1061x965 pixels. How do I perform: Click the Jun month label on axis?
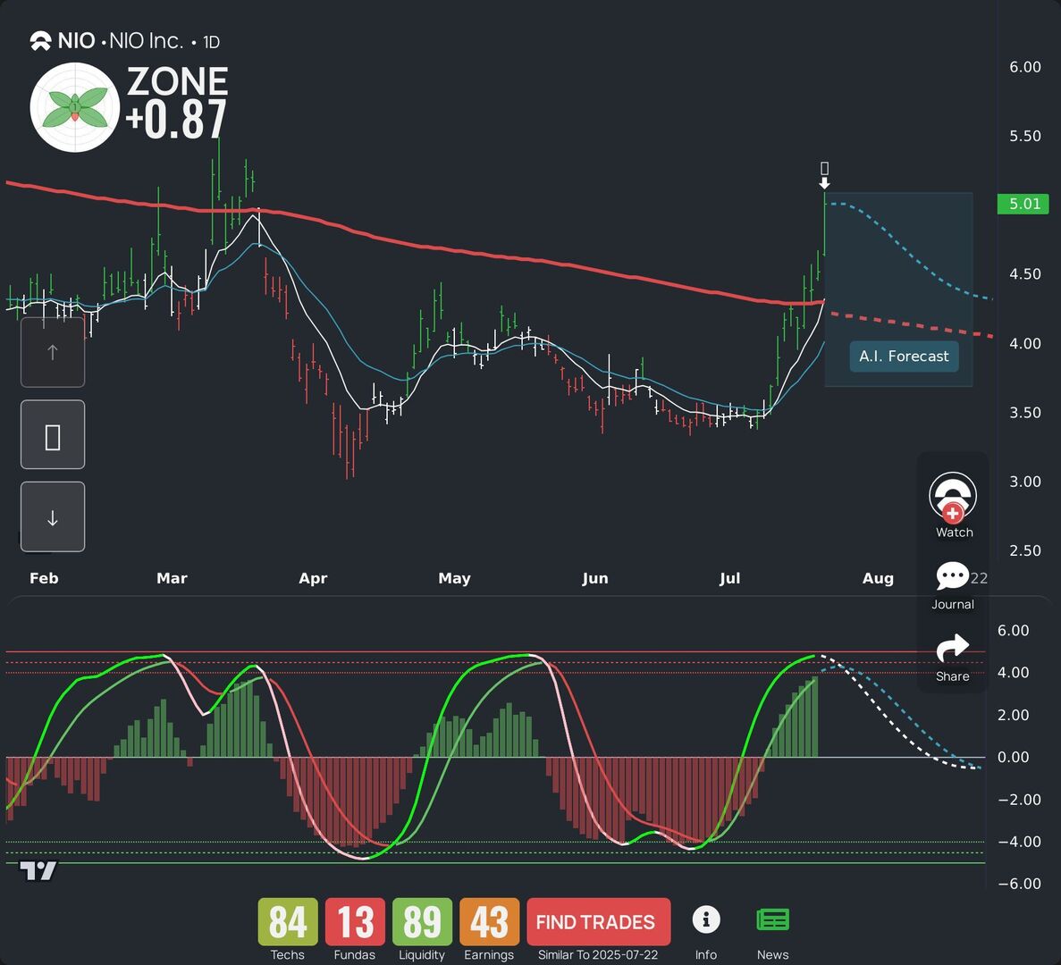[594, 578]
